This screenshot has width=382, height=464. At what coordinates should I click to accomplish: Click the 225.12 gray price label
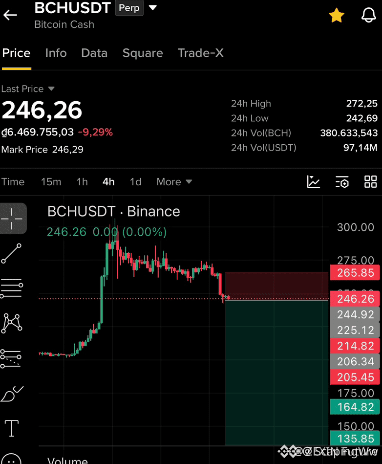click(355, 330)
